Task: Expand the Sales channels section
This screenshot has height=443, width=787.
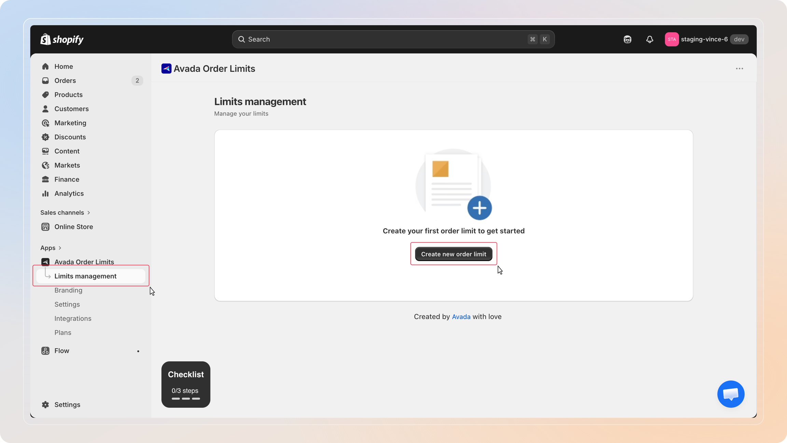Action: 65,213
